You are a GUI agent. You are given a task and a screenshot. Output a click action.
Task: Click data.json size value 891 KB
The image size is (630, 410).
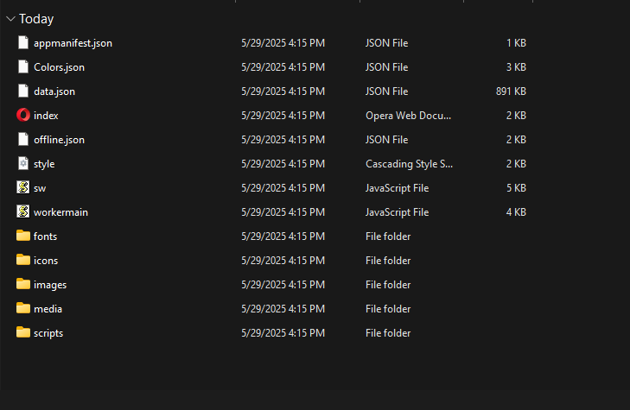click(511, 91)
